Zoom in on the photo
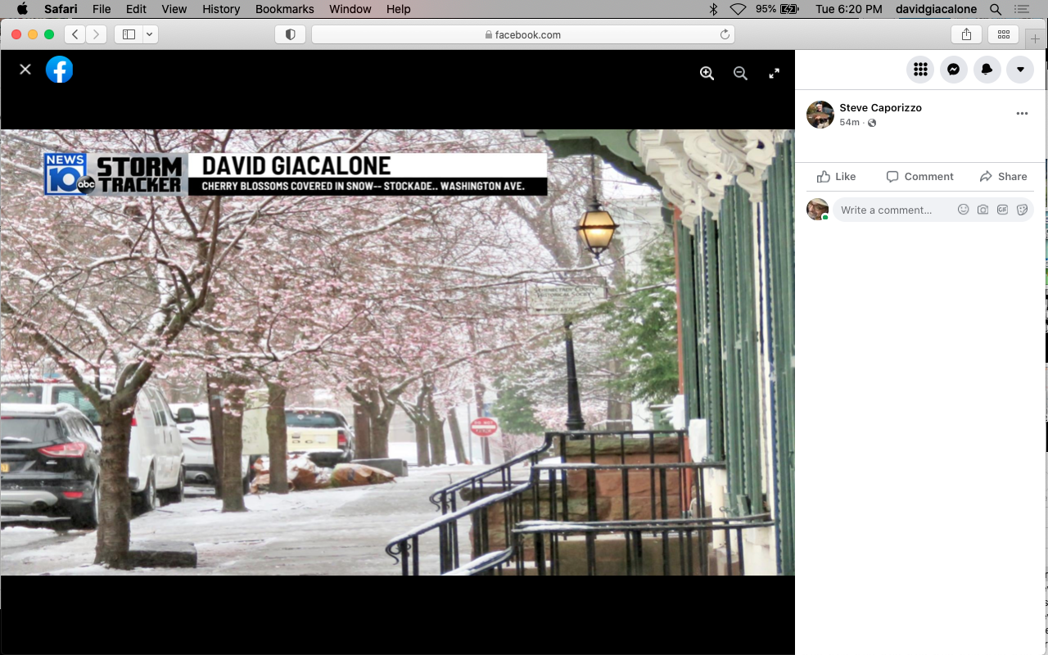The width and height of the screenshot is (1048, 655). (x=707, y=73)
